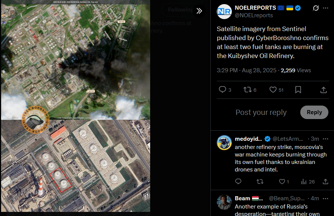The height and width of the screenshot is (216, 334).
Task: Click the 2,259 Views count
Action: pos(296,70)
